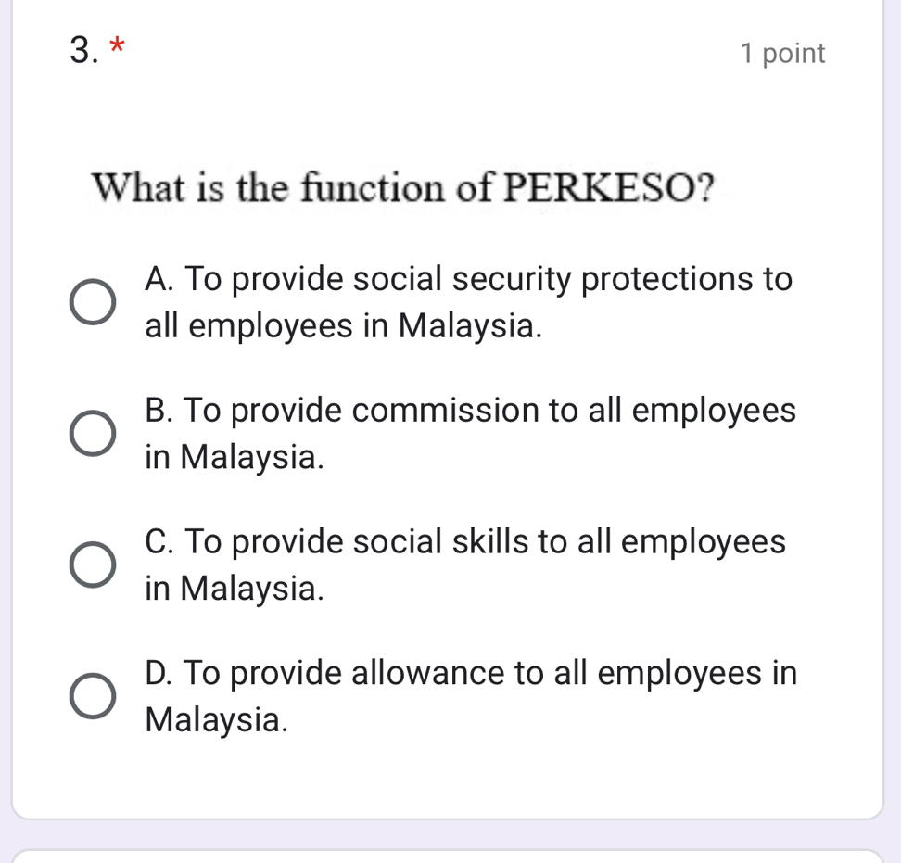Click 'in Malaysia.' under option C
Viewport: 901px width, 863px height.
click(x=235, y=589)
